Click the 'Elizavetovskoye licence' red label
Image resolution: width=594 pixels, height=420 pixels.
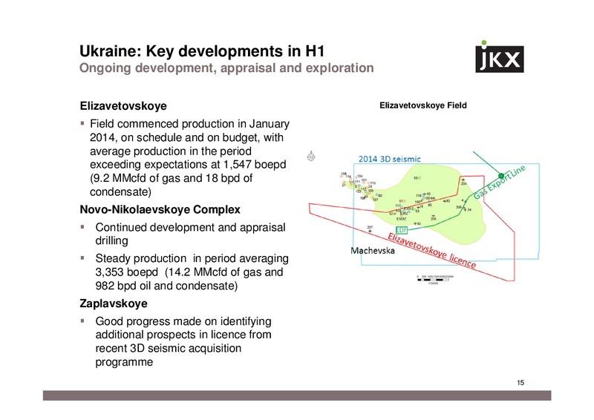click(431, 251)
